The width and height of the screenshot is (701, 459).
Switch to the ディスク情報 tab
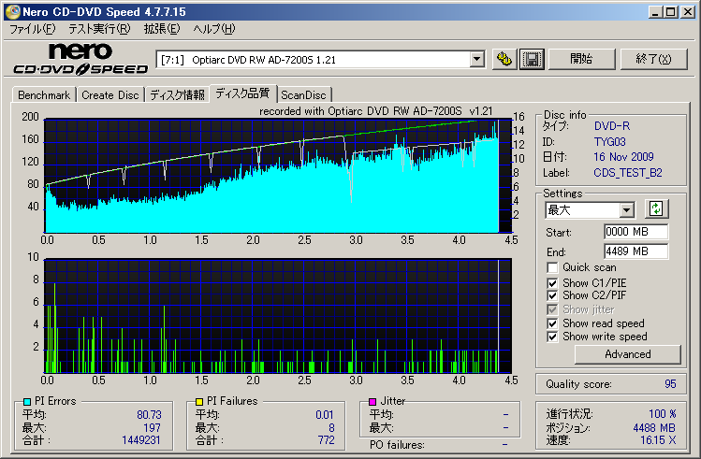pyautogui.click(x=177, y=95)
